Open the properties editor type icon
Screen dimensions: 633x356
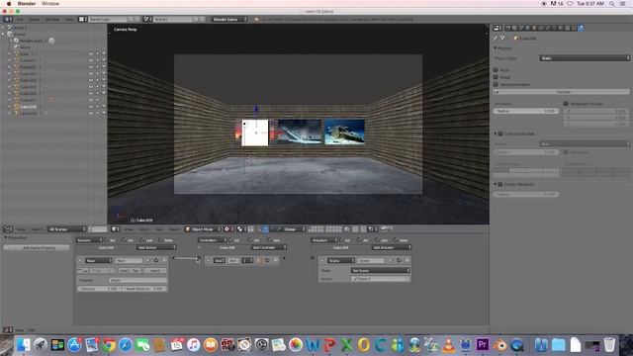coord(497,28)
